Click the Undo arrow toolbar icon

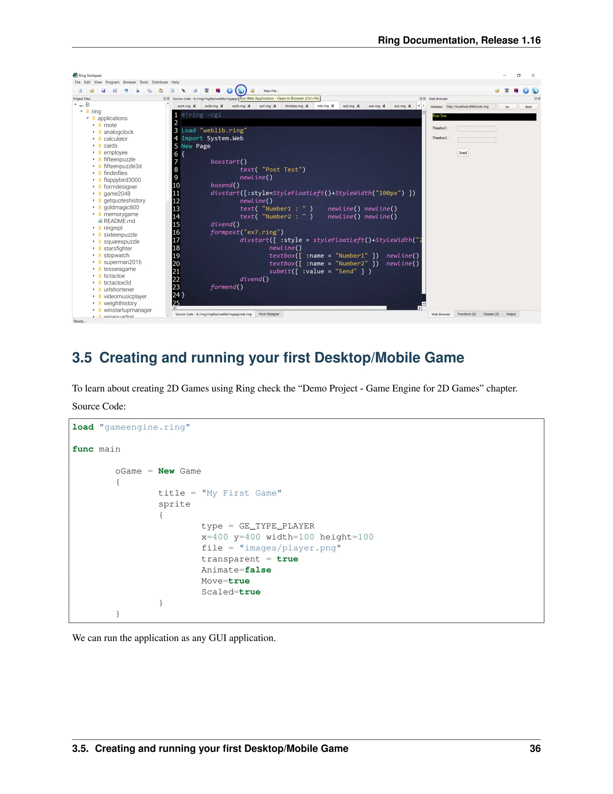pos(126,90)
